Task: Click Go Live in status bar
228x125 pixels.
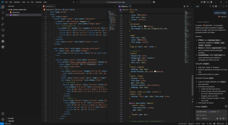Action: point(221,124)
